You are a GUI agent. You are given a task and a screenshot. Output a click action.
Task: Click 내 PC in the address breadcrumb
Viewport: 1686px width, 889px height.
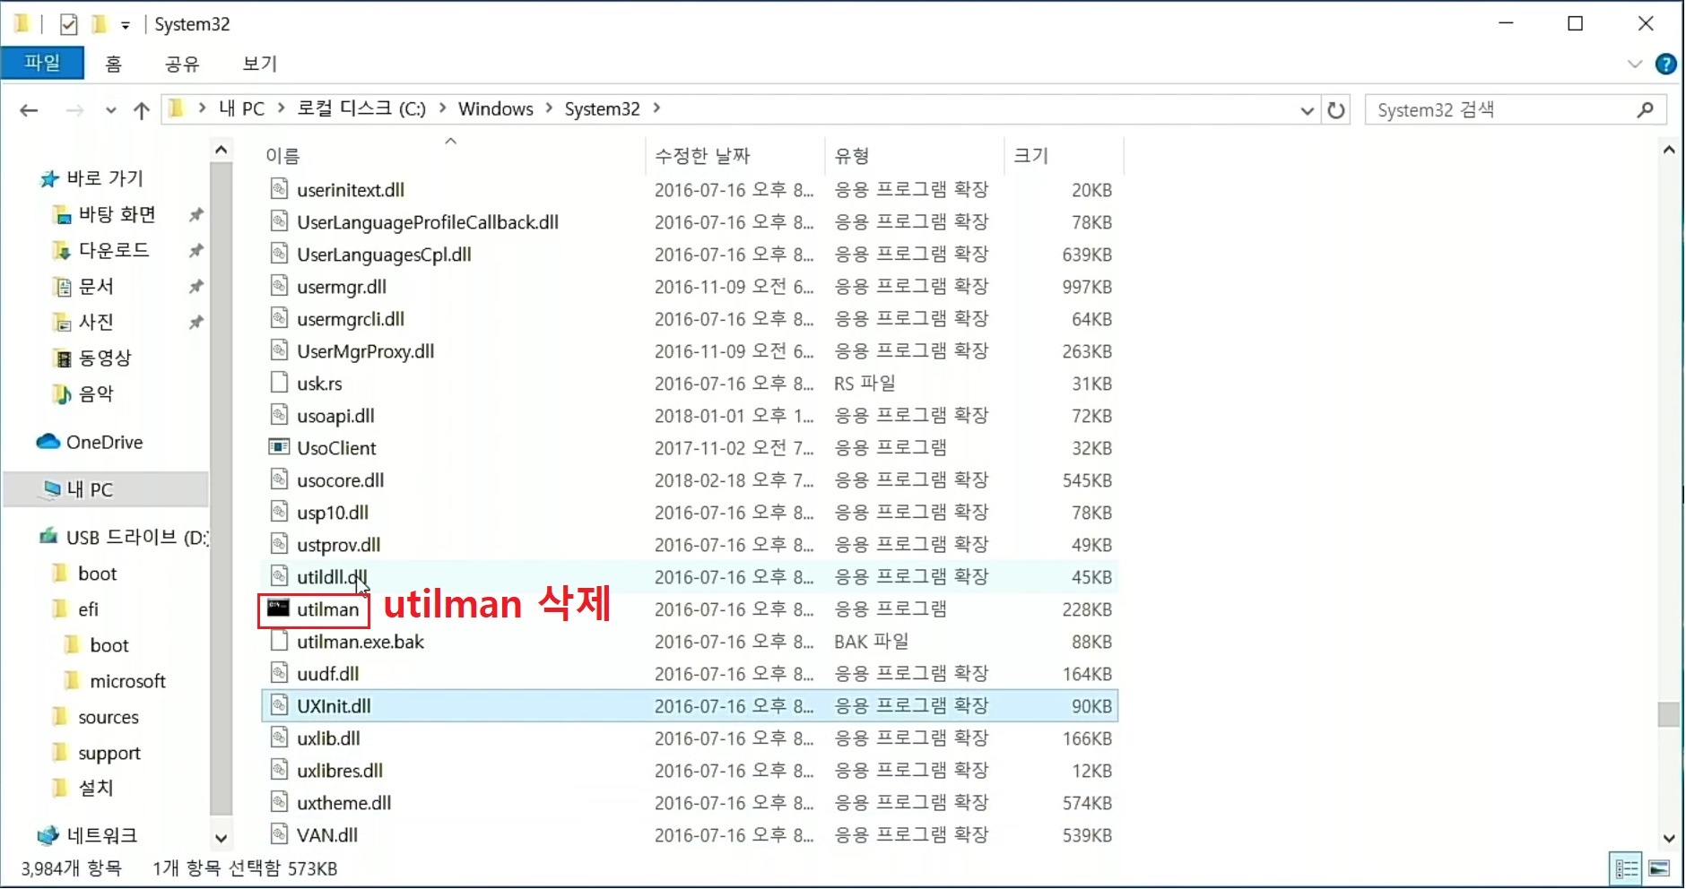[242, 108]
